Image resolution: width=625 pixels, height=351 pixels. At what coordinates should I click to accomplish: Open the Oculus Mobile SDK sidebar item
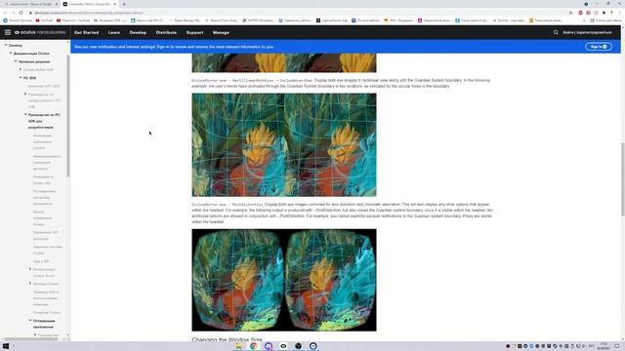(38, 69)
